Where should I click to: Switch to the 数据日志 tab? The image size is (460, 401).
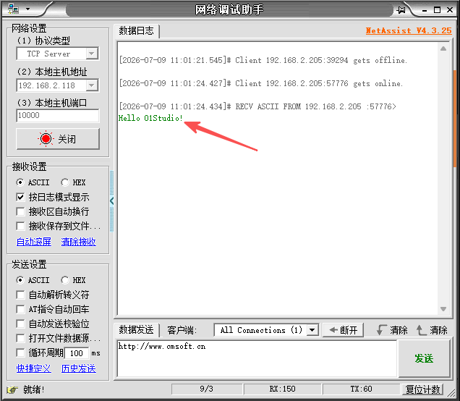137,30
